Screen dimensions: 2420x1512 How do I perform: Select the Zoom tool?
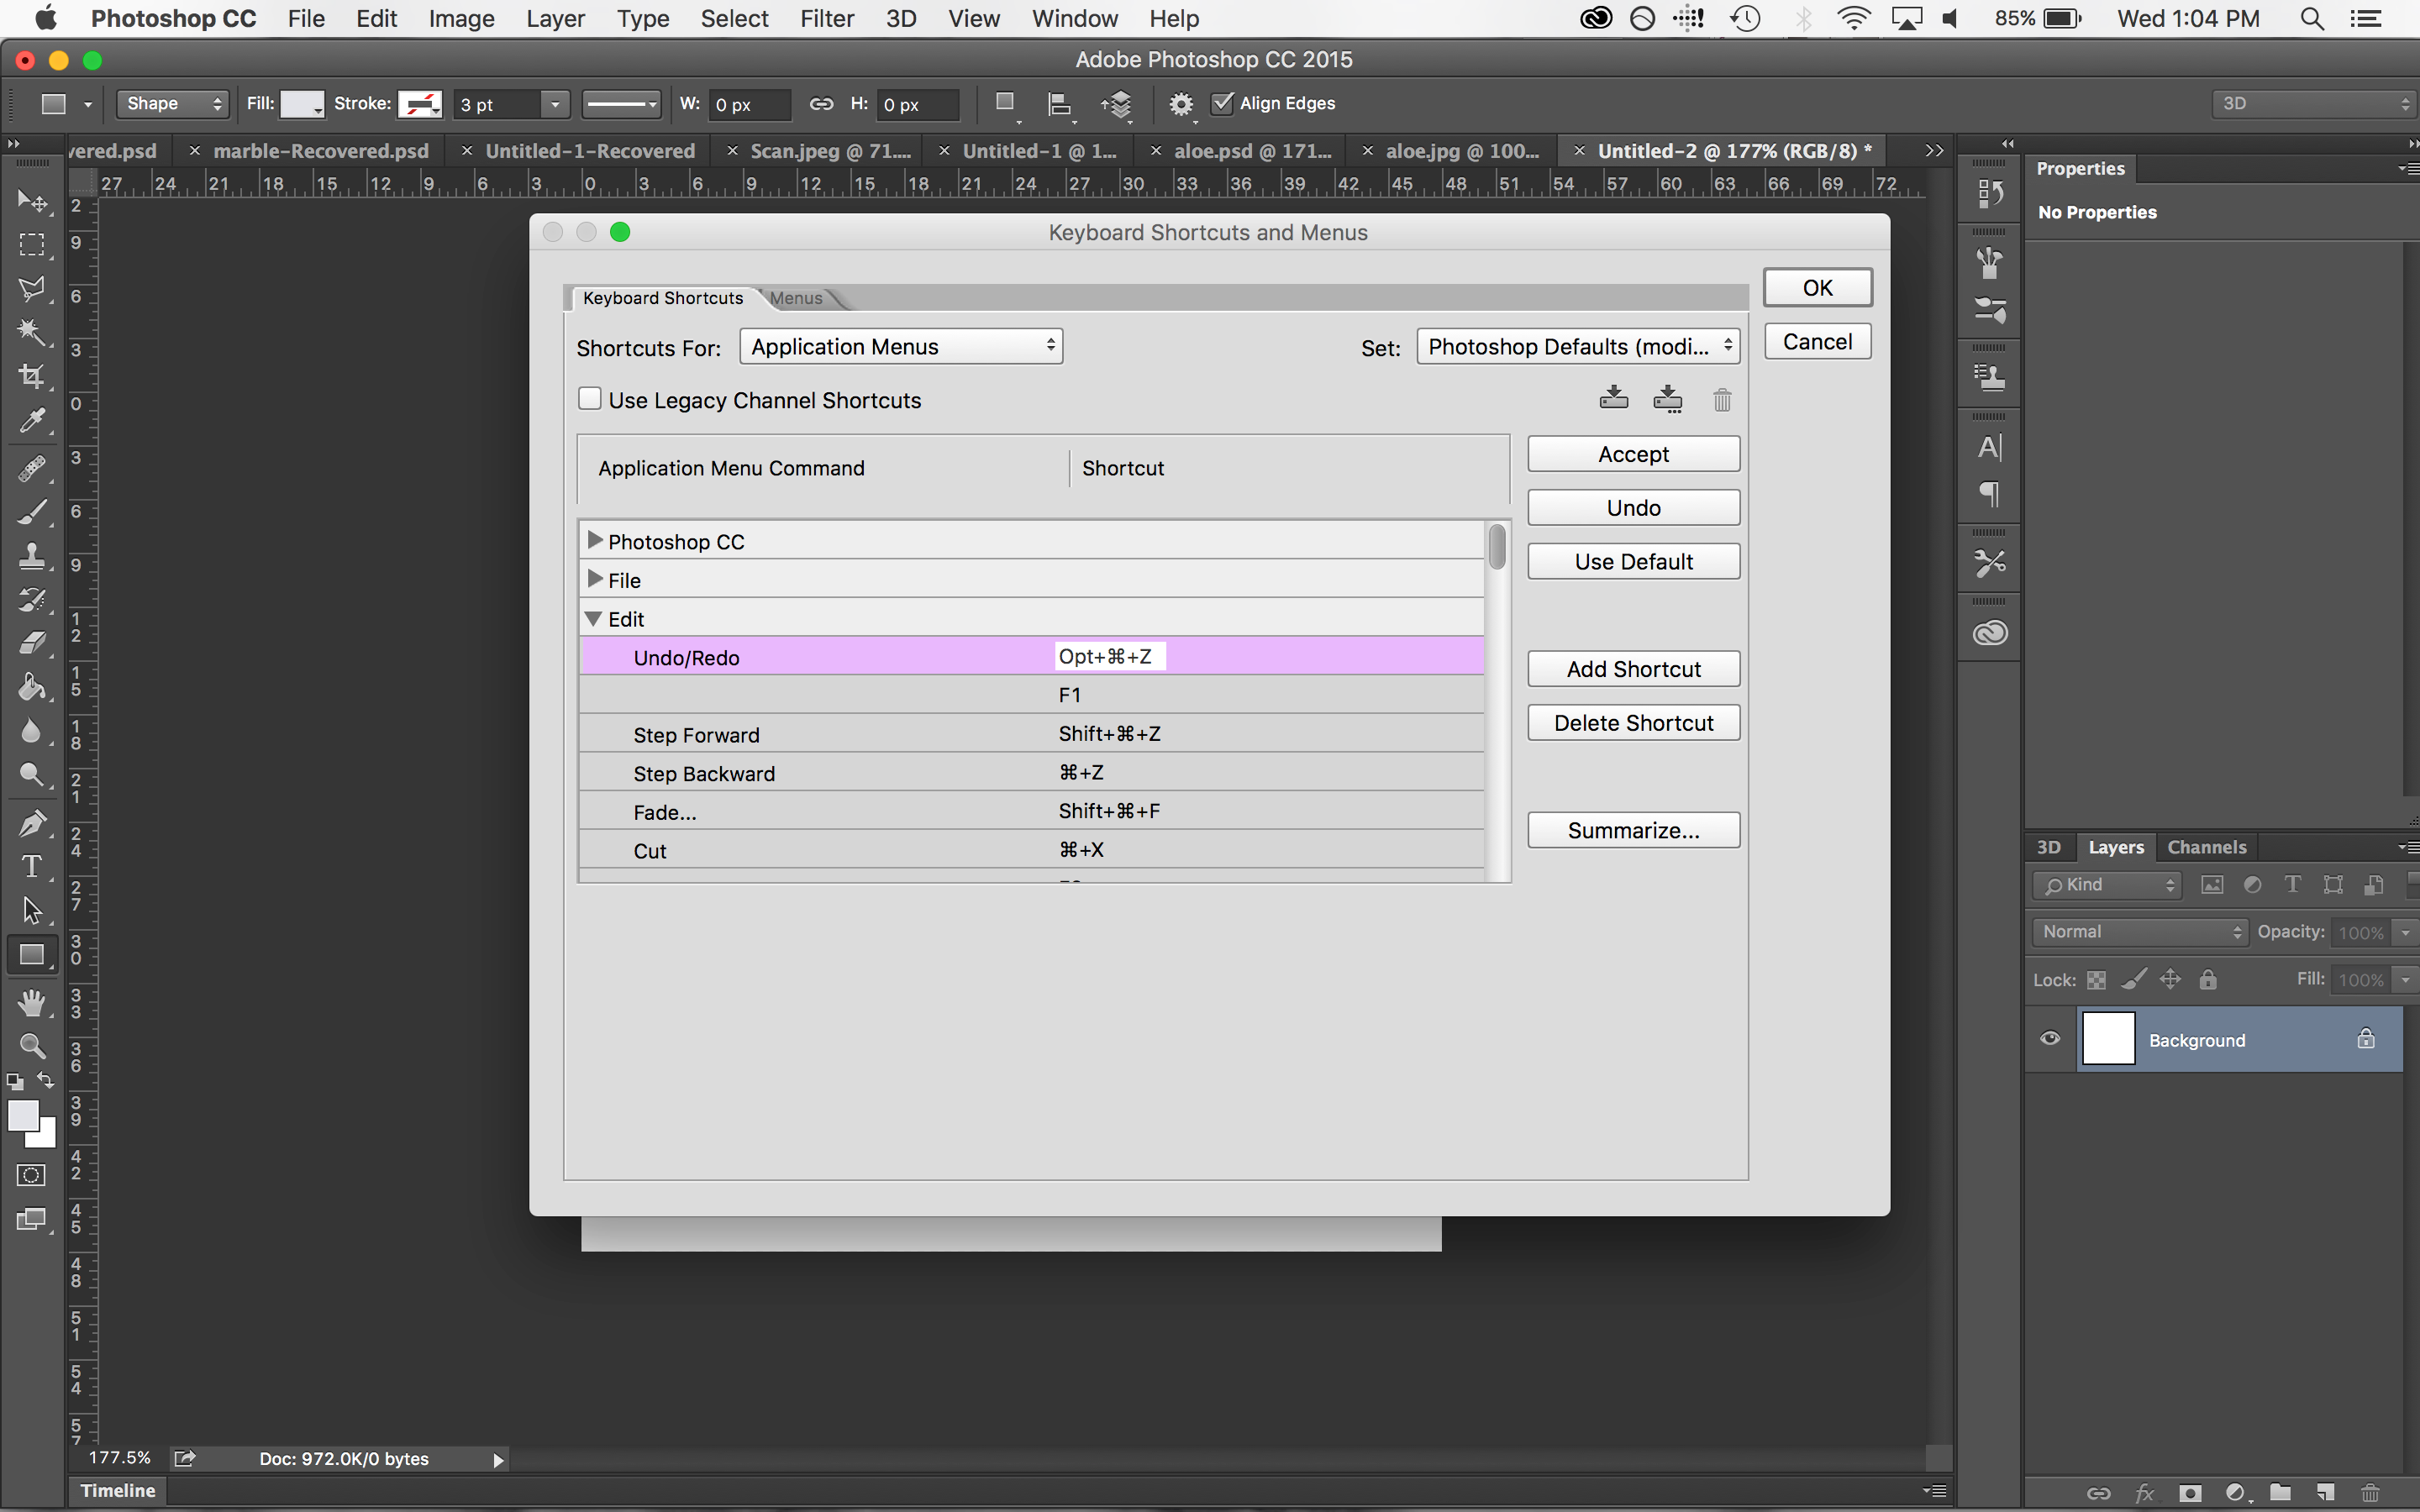[32, 1046]
